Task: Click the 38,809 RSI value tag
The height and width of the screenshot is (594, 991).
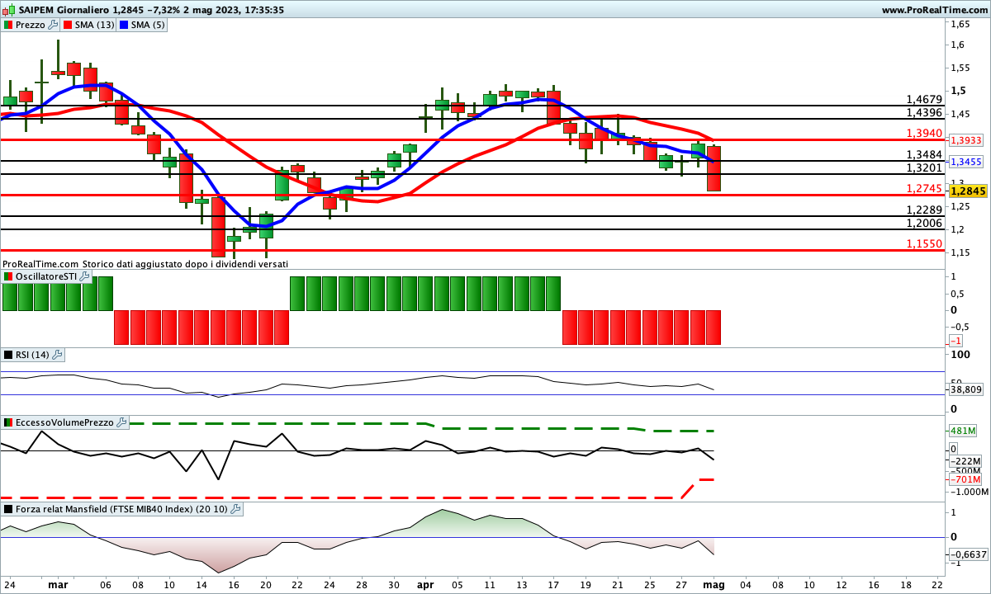Action: point(966,389)
